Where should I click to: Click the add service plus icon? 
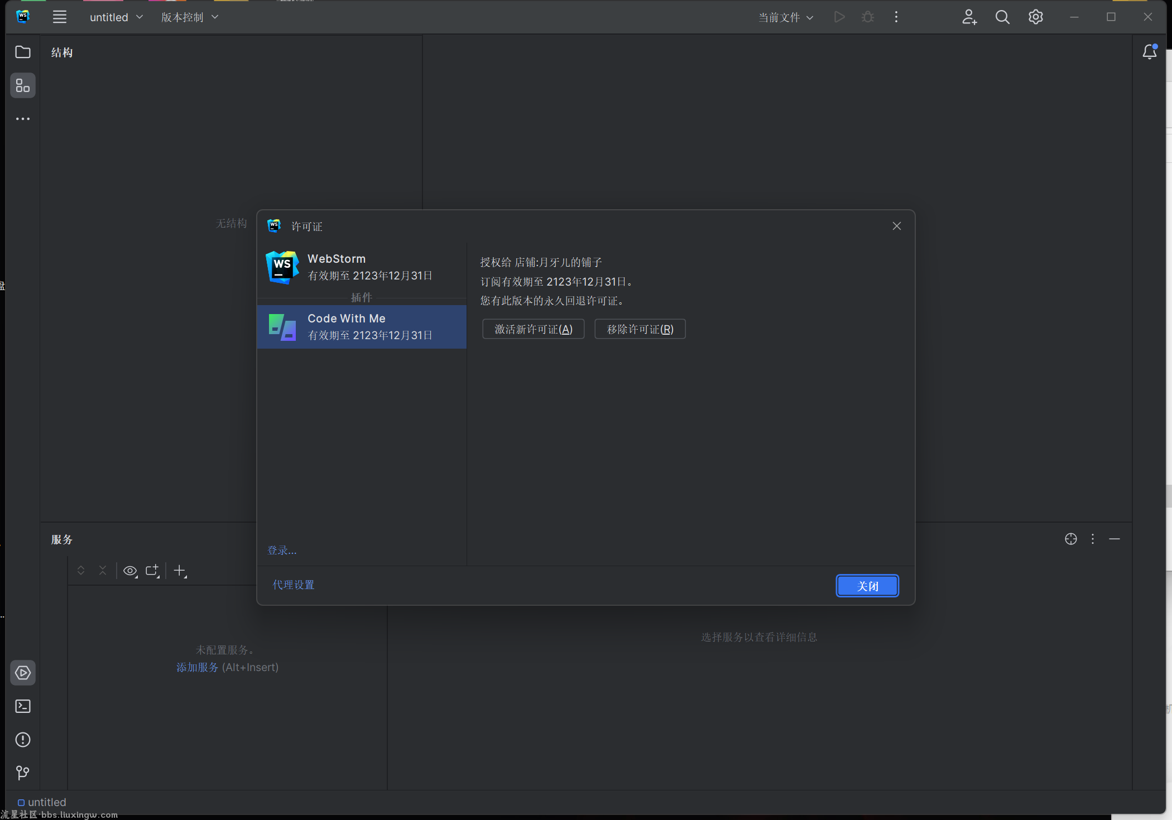[180, 571]
